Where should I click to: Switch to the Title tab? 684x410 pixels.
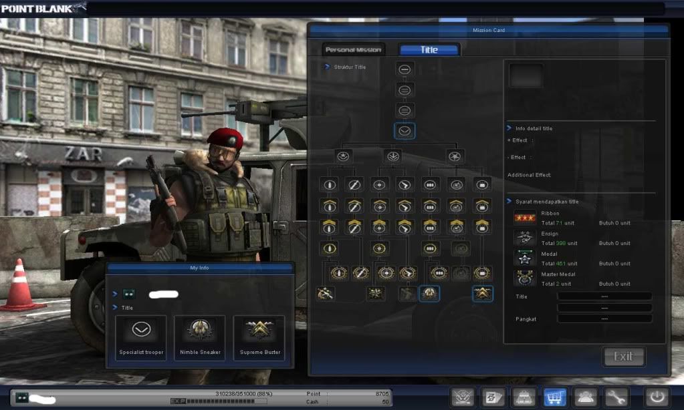tap(429, 49)
